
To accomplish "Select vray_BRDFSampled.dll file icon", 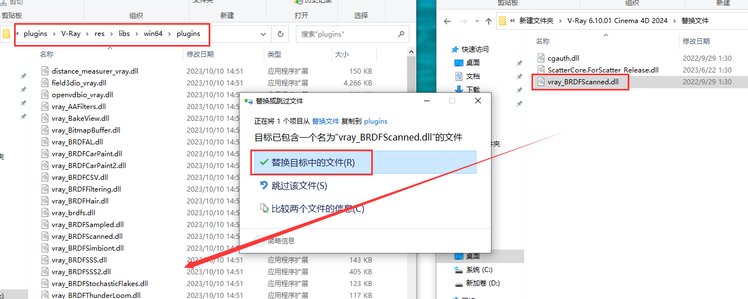I will pyautogui.click(x=46, y=224).
